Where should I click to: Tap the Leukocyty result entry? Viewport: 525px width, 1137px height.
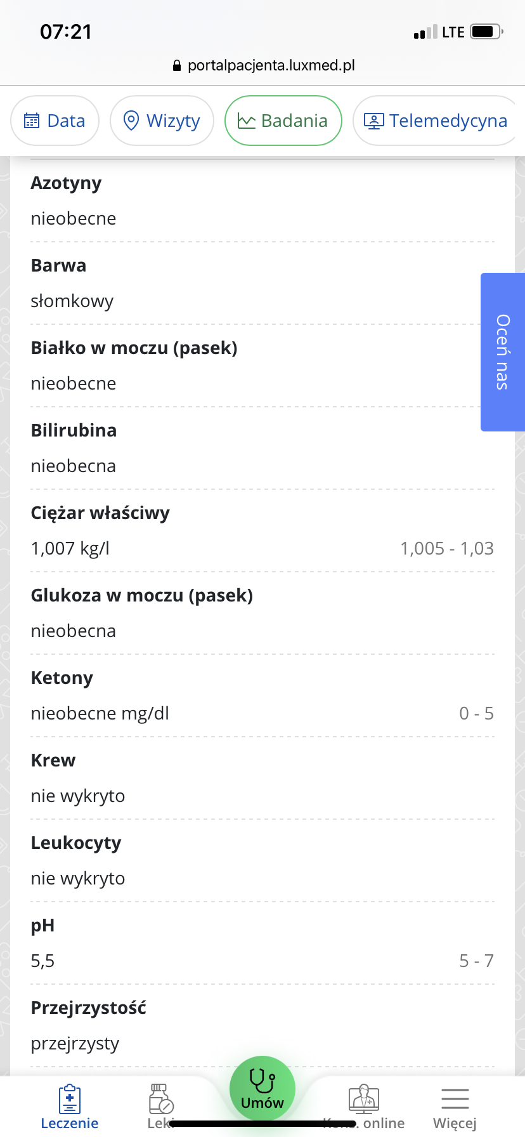tap(262, 860)
